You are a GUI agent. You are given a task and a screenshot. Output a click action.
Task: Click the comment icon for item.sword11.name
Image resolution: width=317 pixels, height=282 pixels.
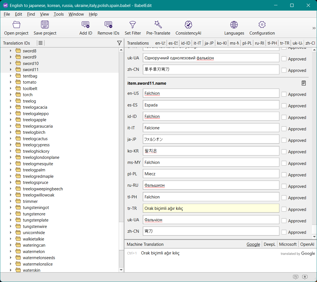tap(304, 83)
